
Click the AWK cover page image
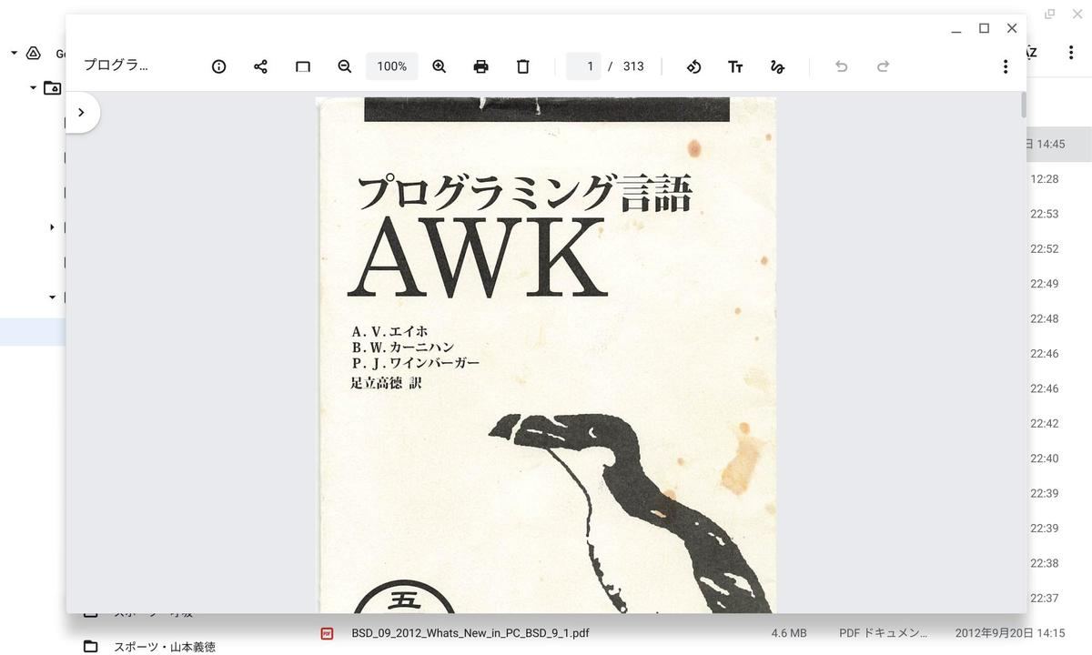[546, 355]
